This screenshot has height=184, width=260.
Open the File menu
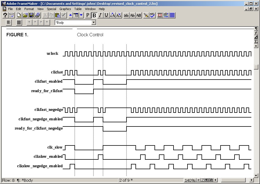point(10,9)
